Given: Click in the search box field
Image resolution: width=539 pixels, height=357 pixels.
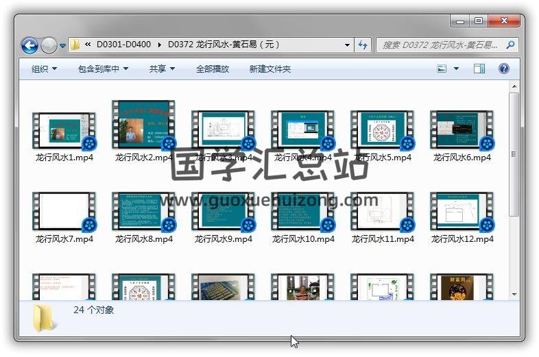Looking at the screenshot, I should coord(439,45).
